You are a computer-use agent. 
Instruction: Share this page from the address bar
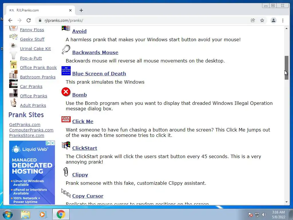pyautogui.click(x=253, y=20)
